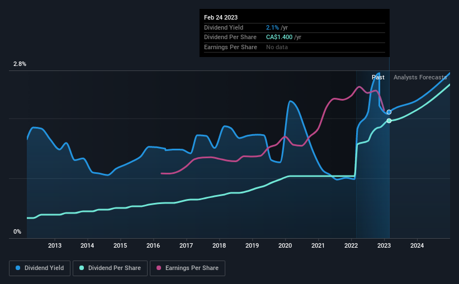Toggle the Dividend Per Share legend button
459x284 pixels.
point(110,268)
